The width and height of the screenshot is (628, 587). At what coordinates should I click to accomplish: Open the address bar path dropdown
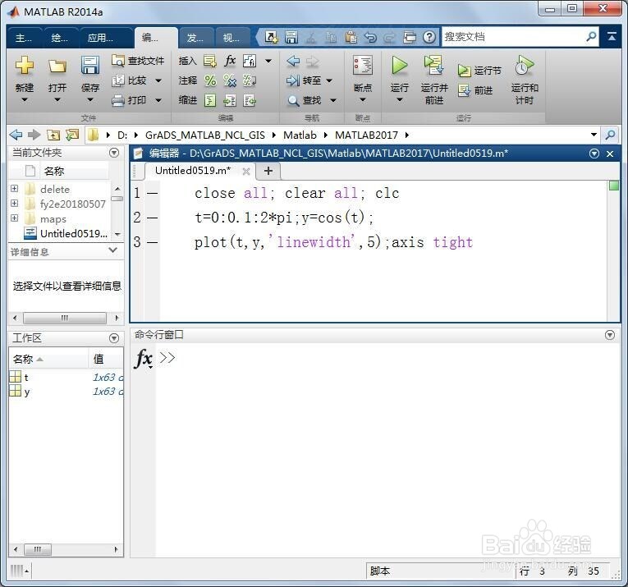click(594, 135)
